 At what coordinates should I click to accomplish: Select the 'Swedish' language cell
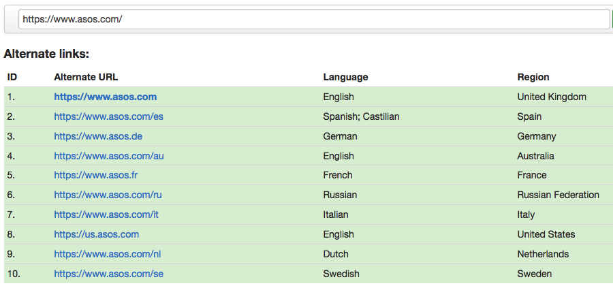tap(341, 274)
